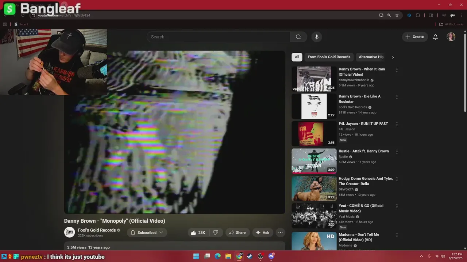Image resolution: width=467 pixels, height=262 pixels.
Task: Show hidden system tray icons
Action: (x=421, y=256)
